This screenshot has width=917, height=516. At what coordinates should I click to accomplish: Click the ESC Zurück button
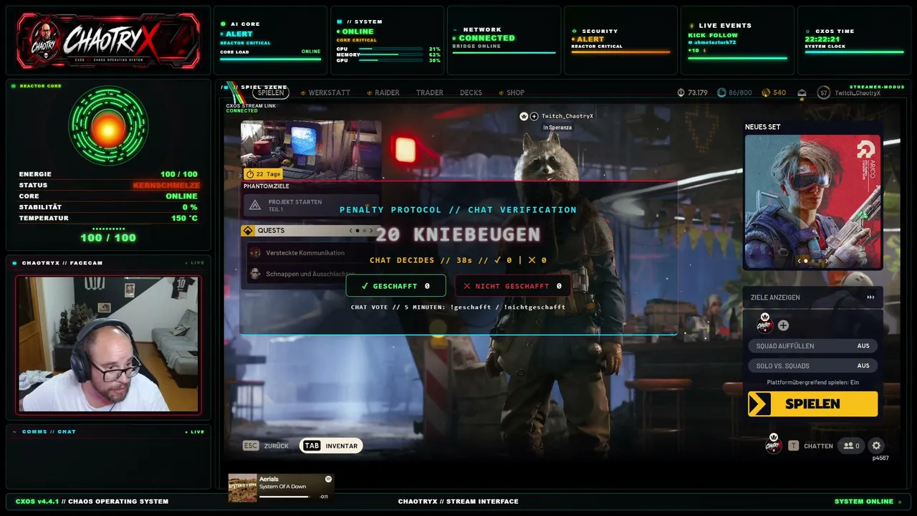[x=267, y=446]
